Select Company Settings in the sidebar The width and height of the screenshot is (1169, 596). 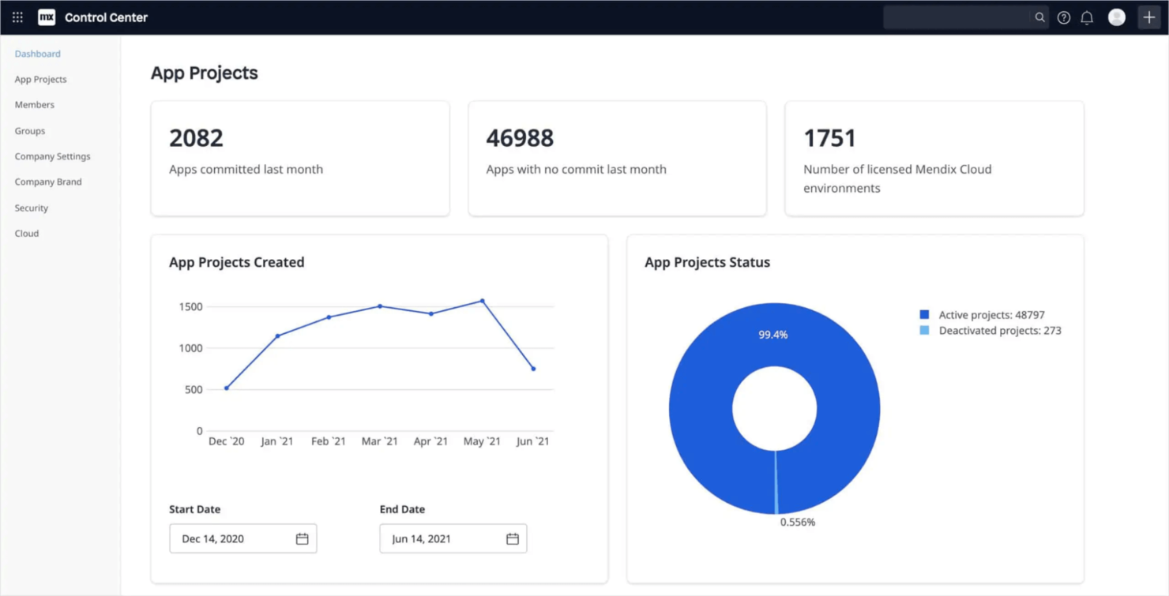coord(52,156)
